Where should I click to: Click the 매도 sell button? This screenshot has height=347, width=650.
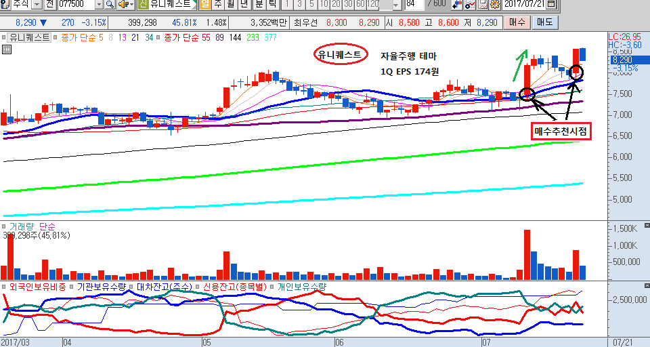pyautogui.click(x=544, y=22)
